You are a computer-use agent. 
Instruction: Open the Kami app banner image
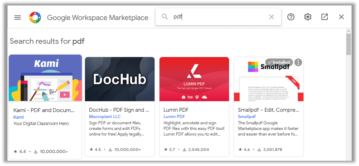point(45,78)
